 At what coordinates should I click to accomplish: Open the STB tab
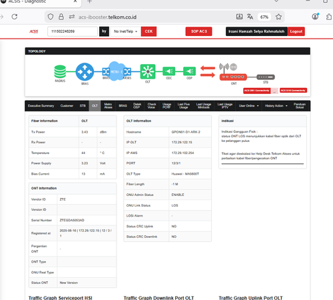(x=83, y=106)
